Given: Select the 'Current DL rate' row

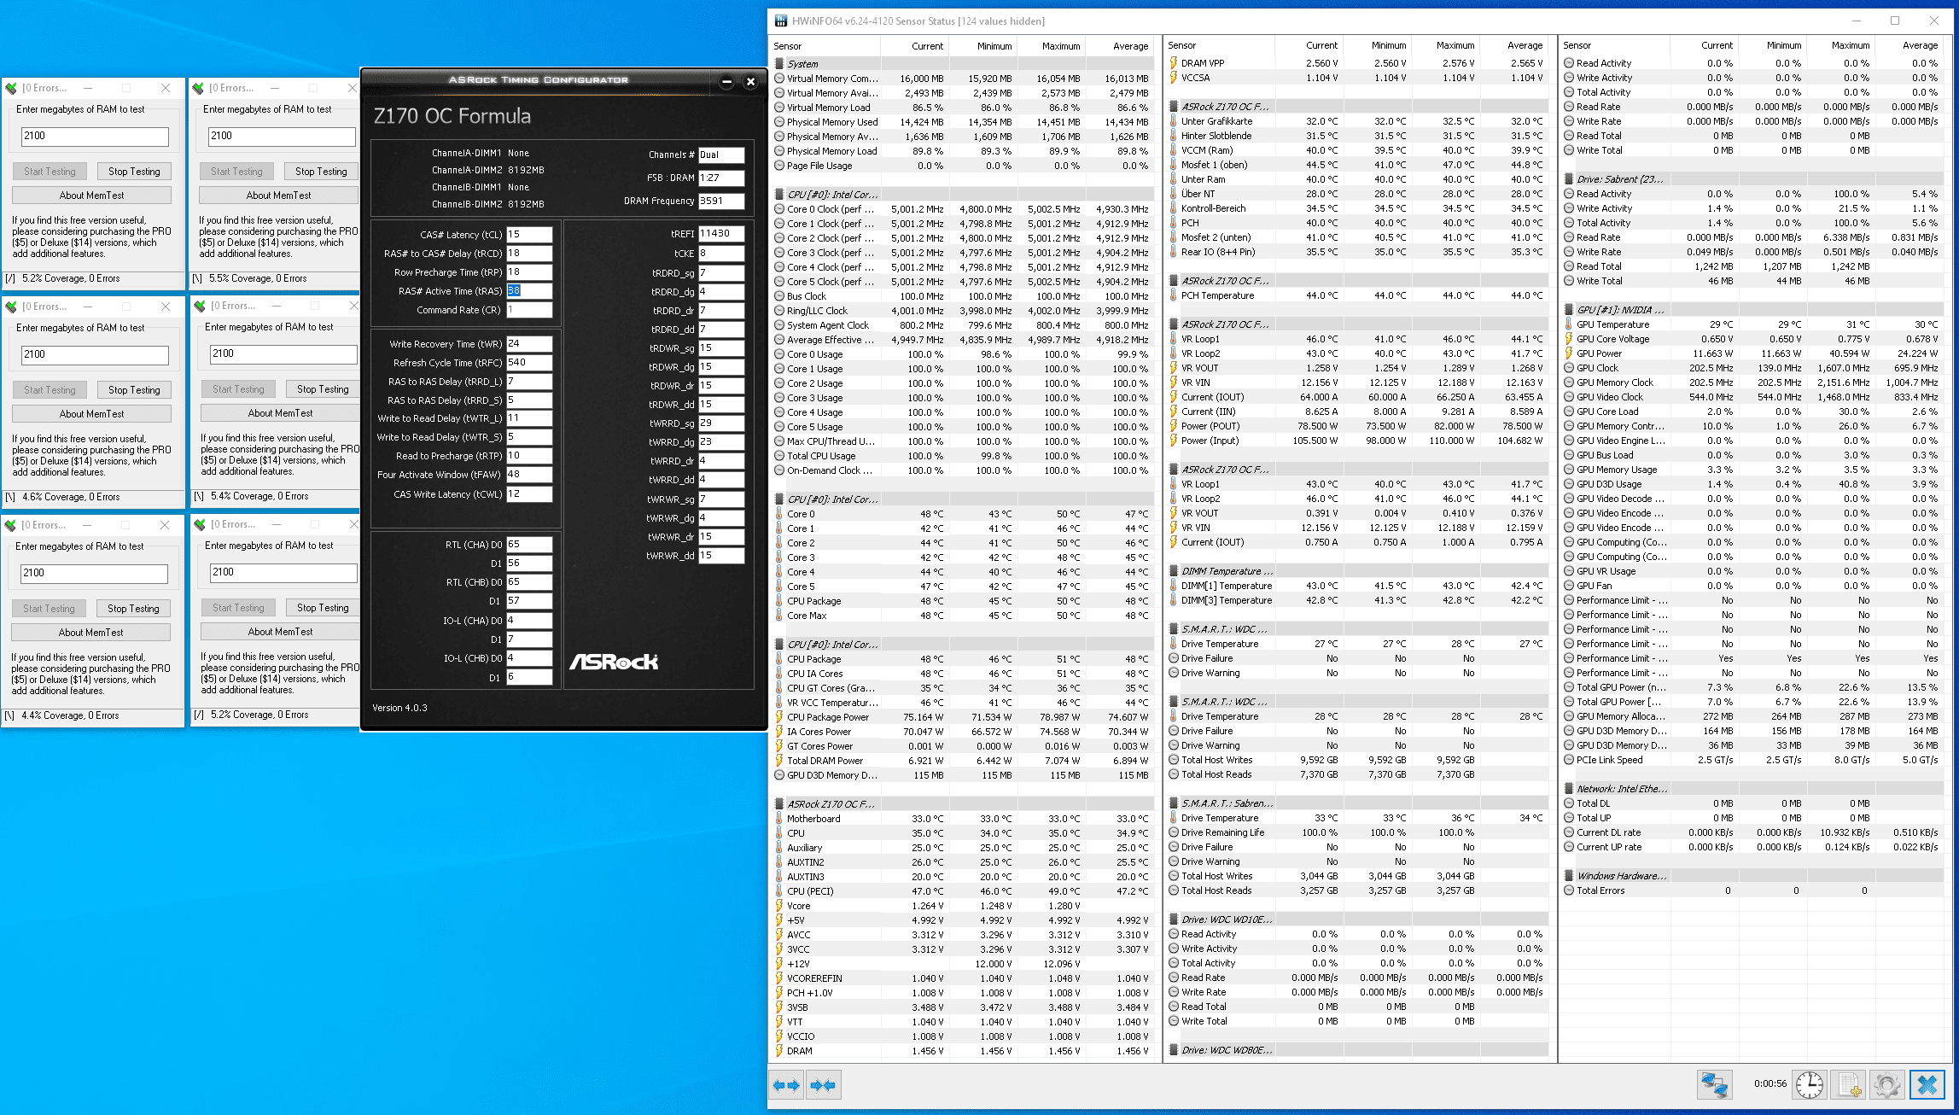Looking at the screenshot, I should 1752,832.
